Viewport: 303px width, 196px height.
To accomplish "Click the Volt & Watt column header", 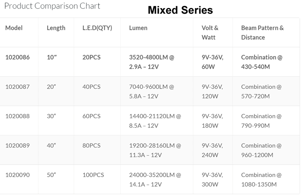I will coord(210,33).
